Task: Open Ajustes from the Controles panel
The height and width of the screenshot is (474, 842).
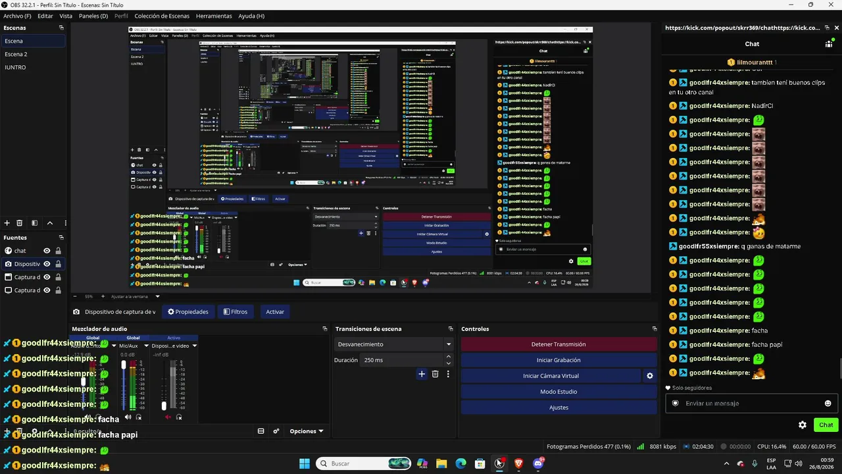Action: tap(558, 408)
